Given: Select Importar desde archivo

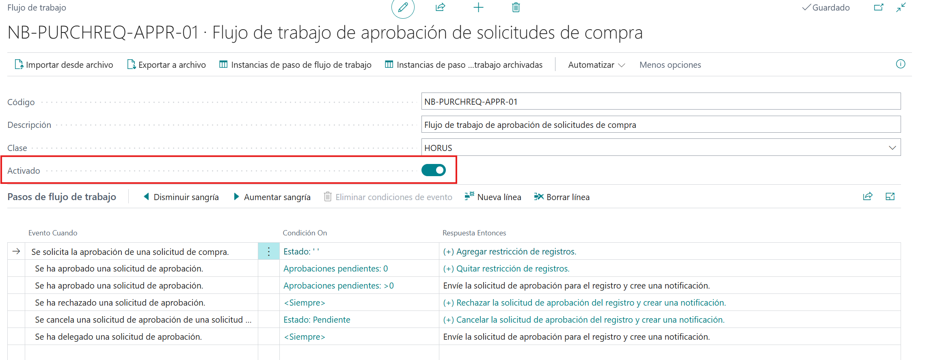Looking at the screenshot, I should coord(64,65).
